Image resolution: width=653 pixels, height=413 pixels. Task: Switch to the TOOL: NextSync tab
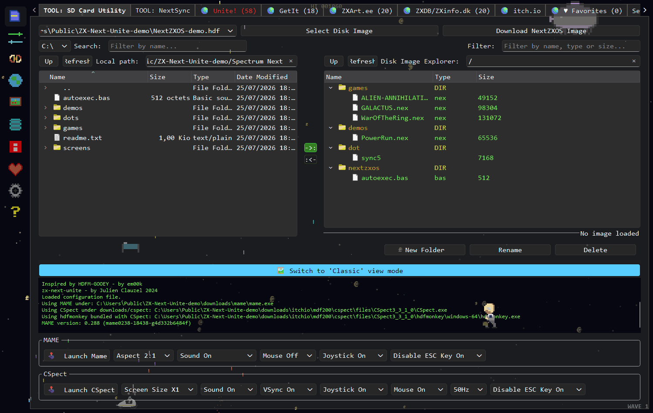pyautogui.click(x=163, y=10)
